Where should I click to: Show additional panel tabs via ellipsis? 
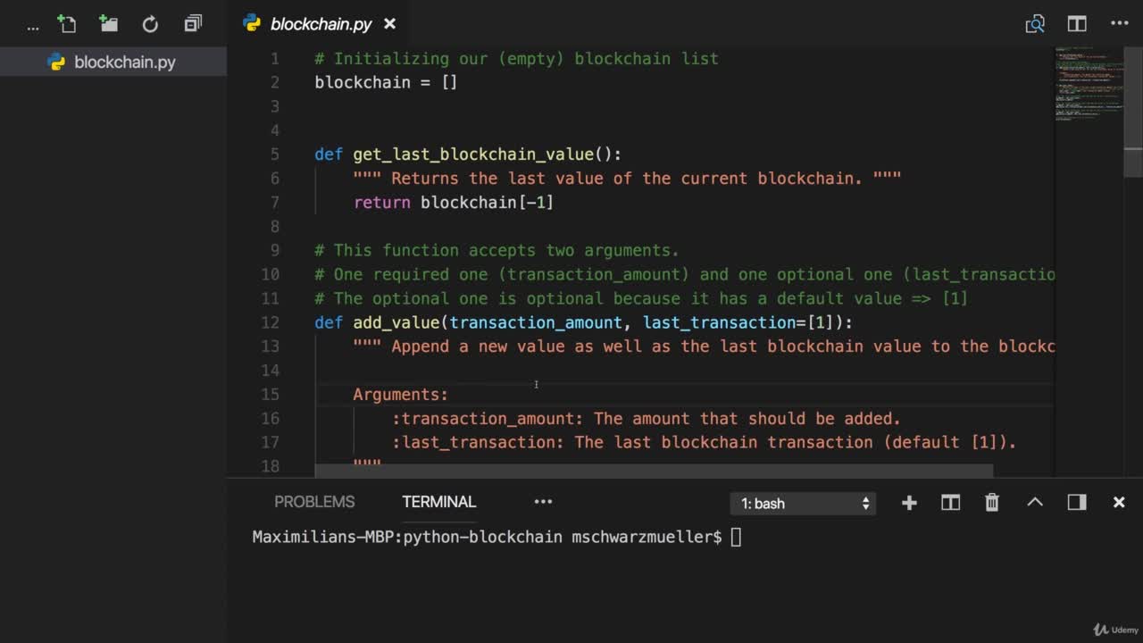click(543, 502)
